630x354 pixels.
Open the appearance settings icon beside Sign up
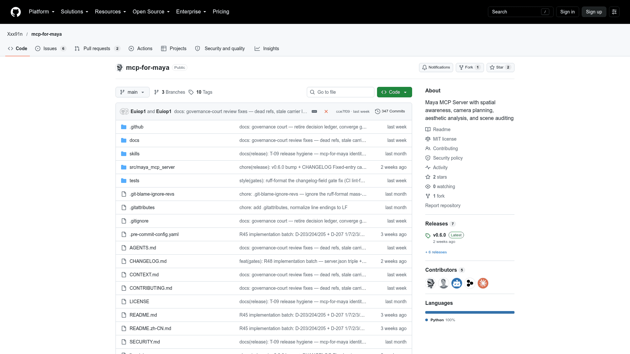(x=614, y=12)
